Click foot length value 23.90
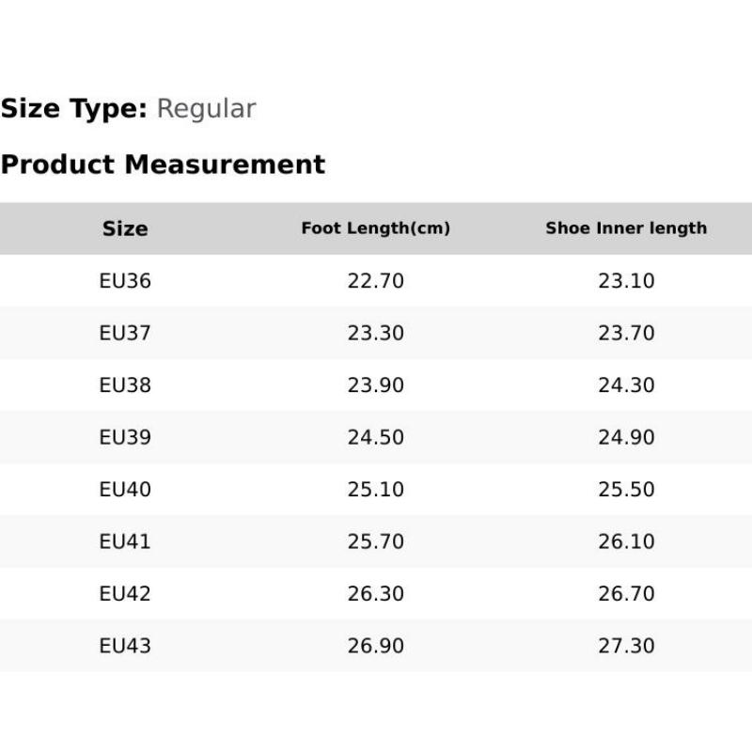This screenshot has height=752, width=752. click(376, 385)
